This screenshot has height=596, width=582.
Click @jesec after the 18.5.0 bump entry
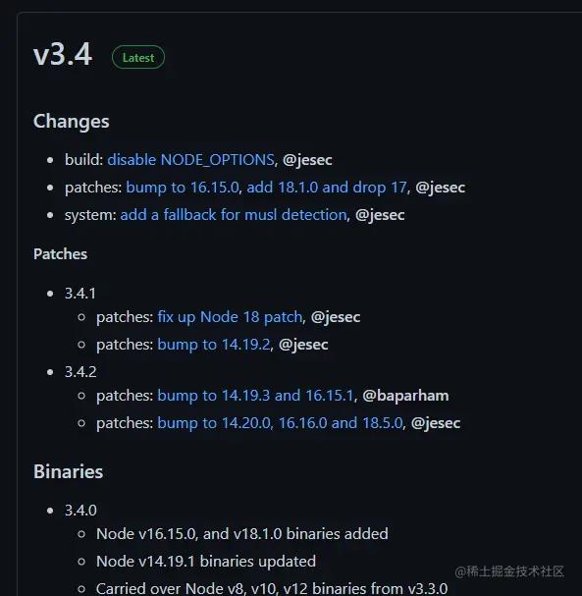436,423
